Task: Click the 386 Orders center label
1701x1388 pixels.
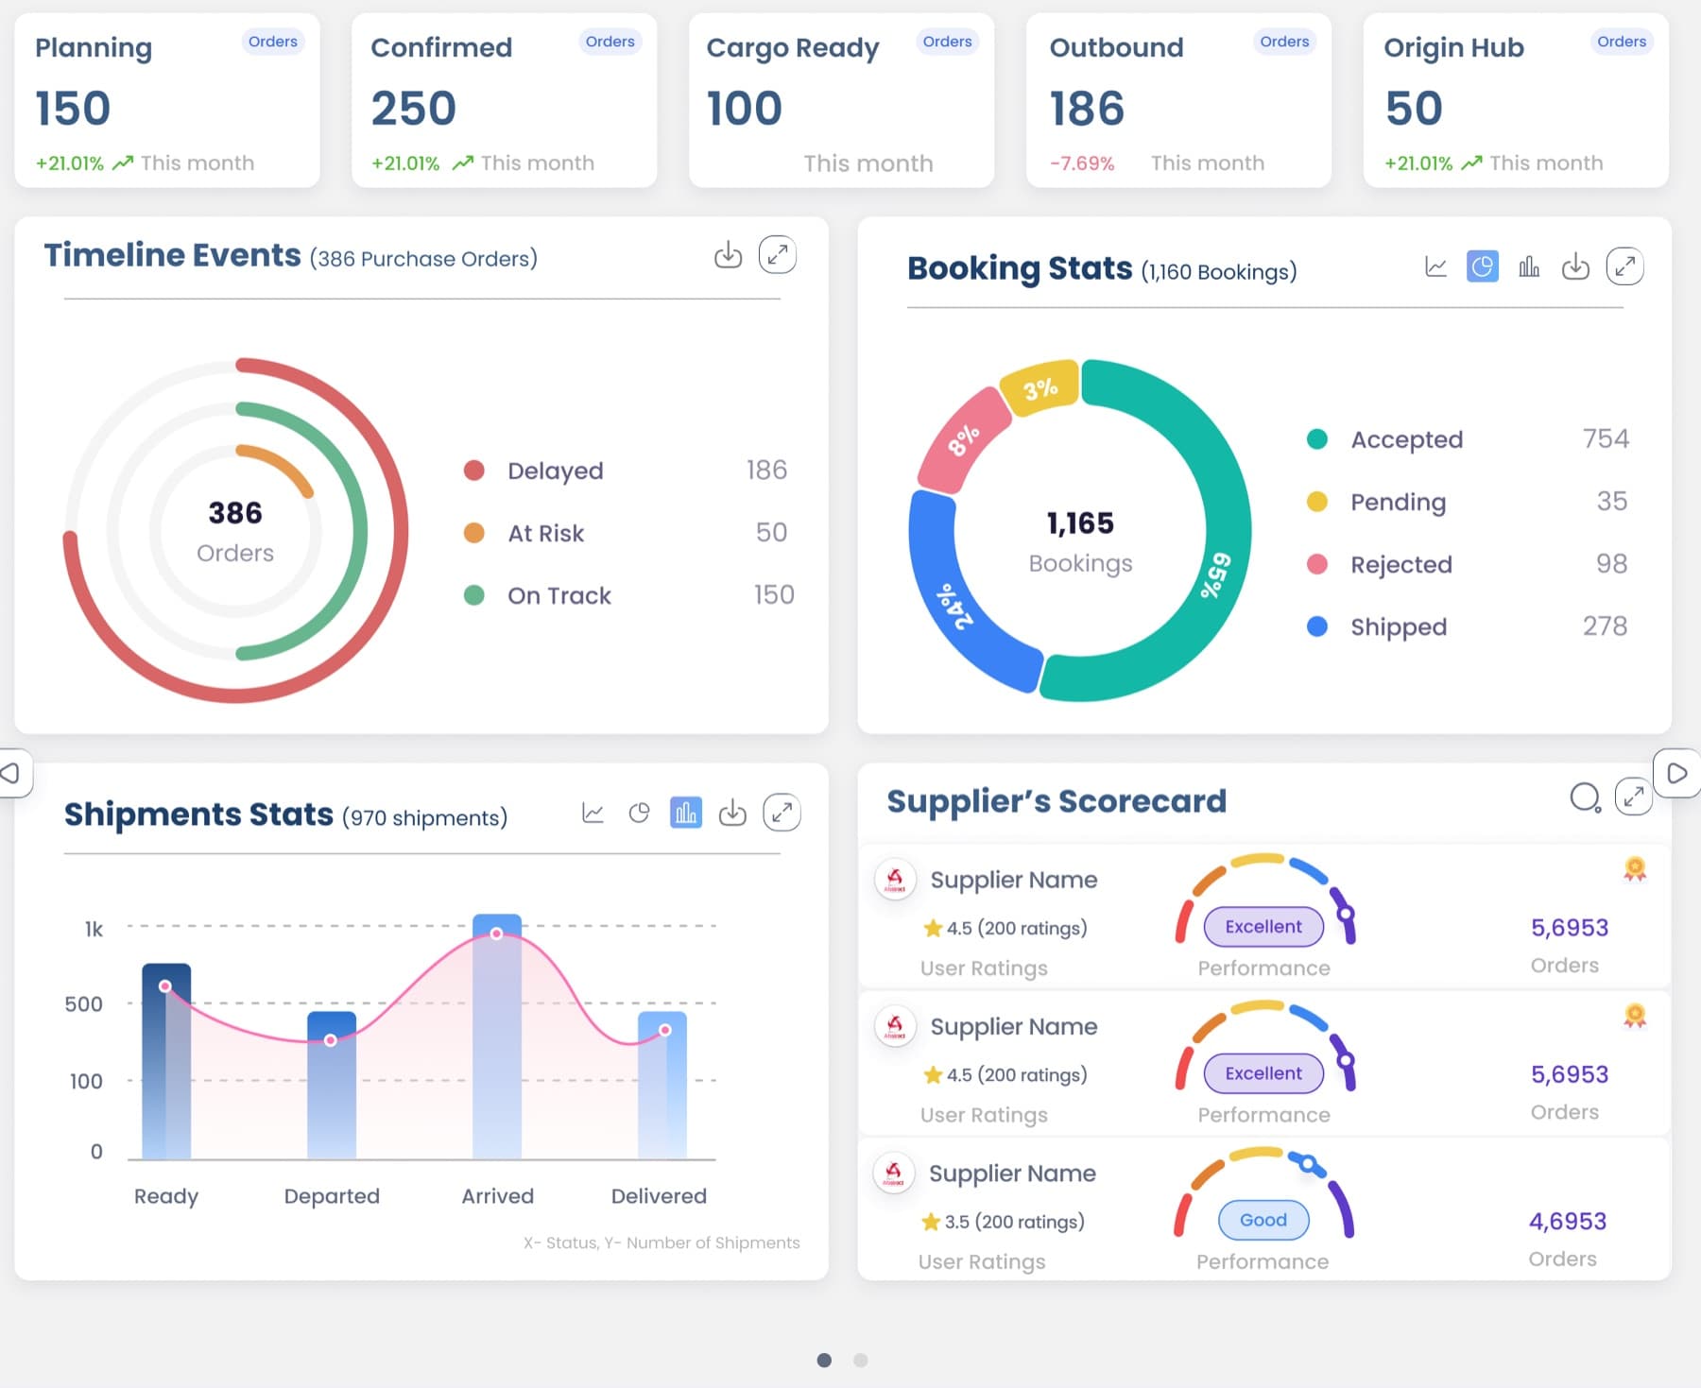Action: [x=235, y=532]
